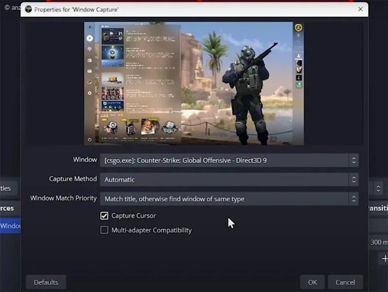Click the yellow rank badge in the preview's top-right
388x292 pixels.
[299, 28]
